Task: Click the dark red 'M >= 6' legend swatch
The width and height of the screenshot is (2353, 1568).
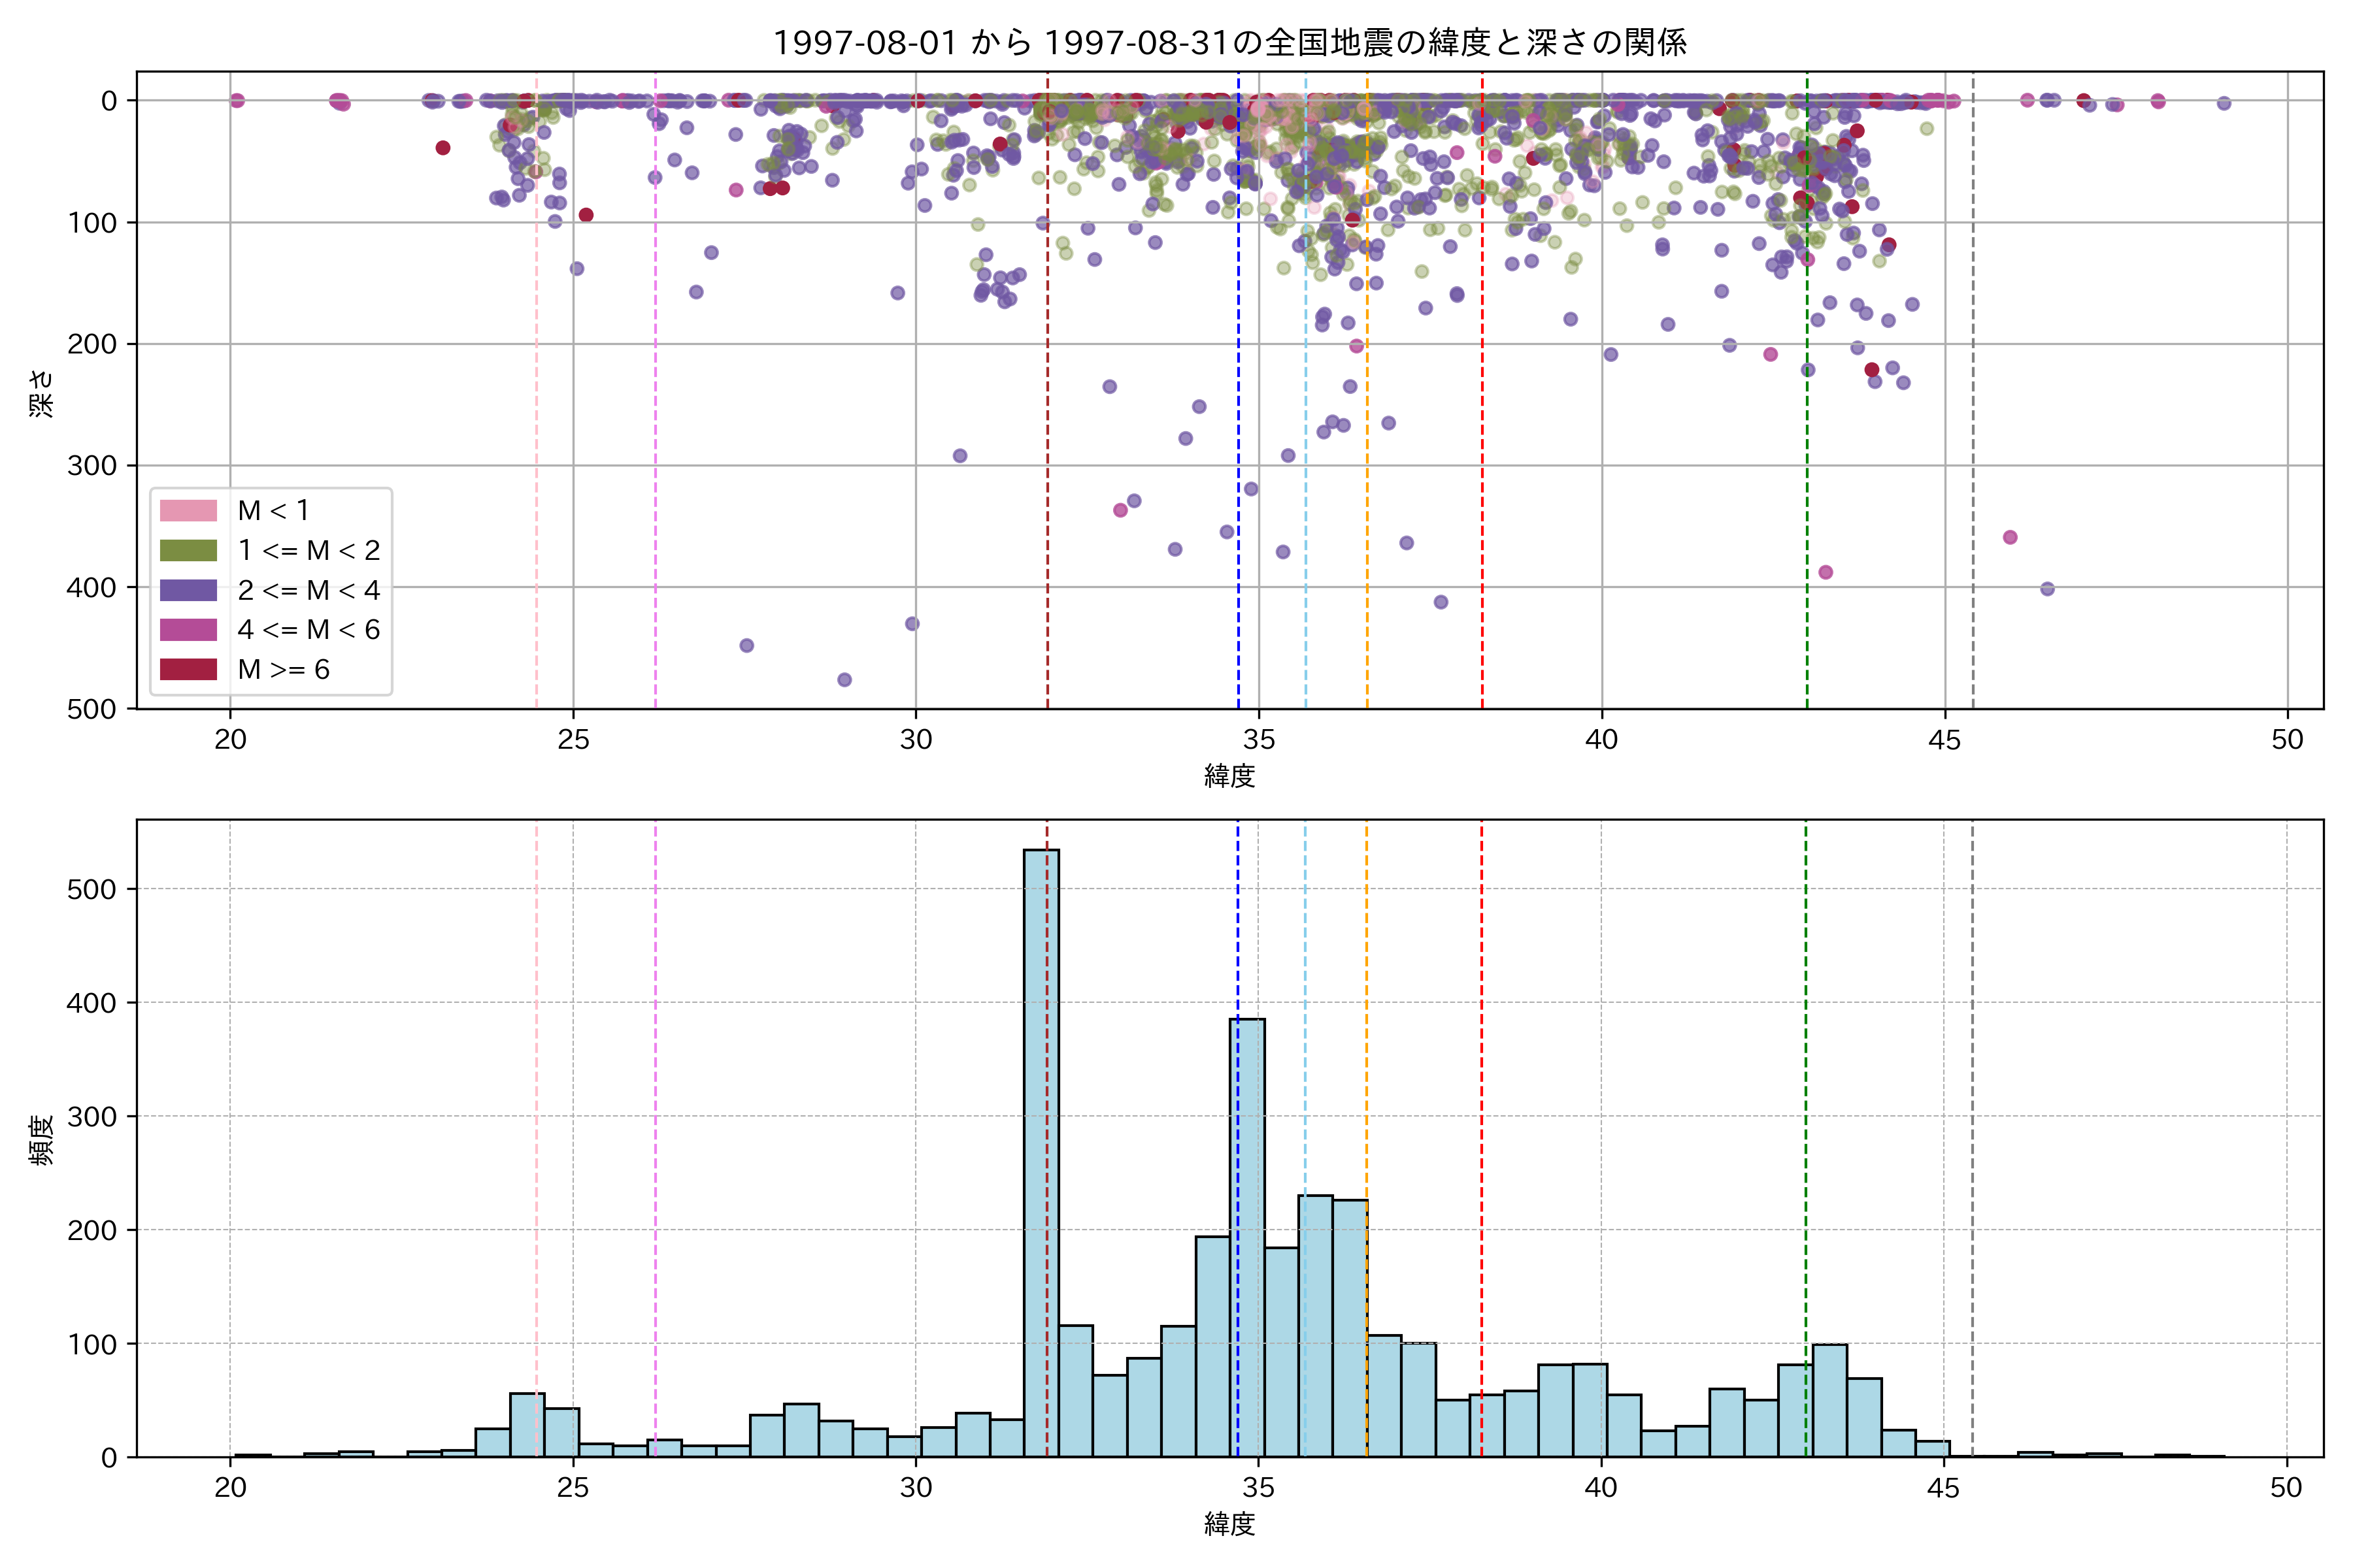Action: pyautogui.click(x=188, y=670)
